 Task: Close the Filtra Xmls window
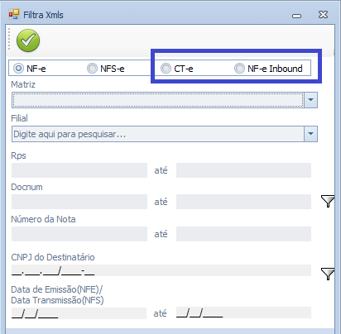pos(323,14)
